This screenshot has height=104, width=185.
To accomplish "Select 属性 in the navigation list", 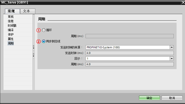I will tap(11, 39).
